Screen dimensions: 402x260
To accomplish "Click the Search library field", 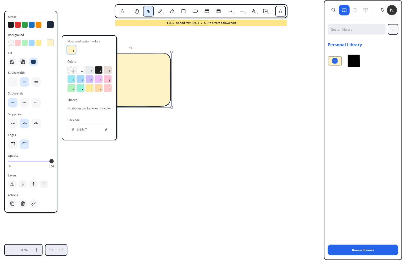I will [356, 29].
